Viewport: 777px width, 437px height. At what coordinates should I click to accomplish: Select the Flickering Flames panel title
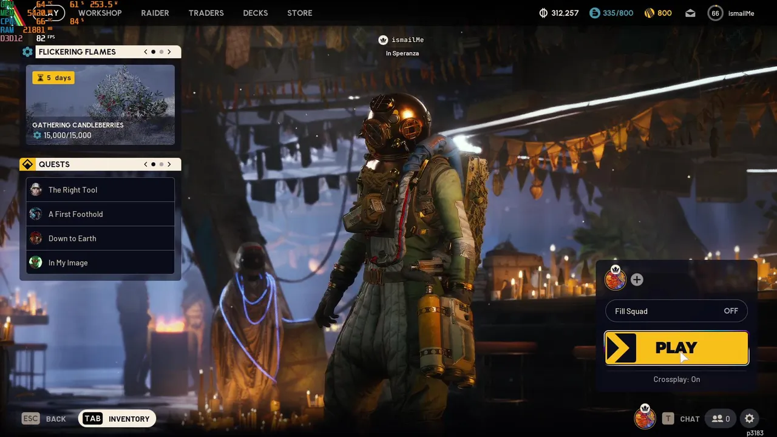pyautogui.click(x=77, y=52)
